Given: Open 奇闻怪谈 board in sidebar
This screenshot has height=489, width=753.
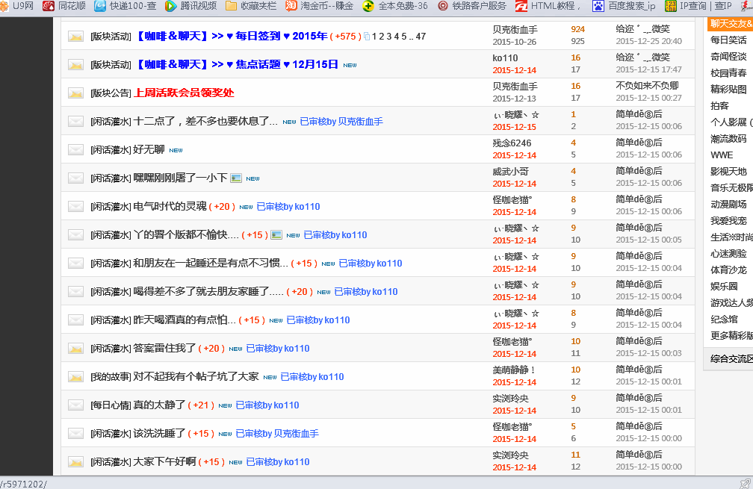Looking at the screenshot, I should coord(728,57).
